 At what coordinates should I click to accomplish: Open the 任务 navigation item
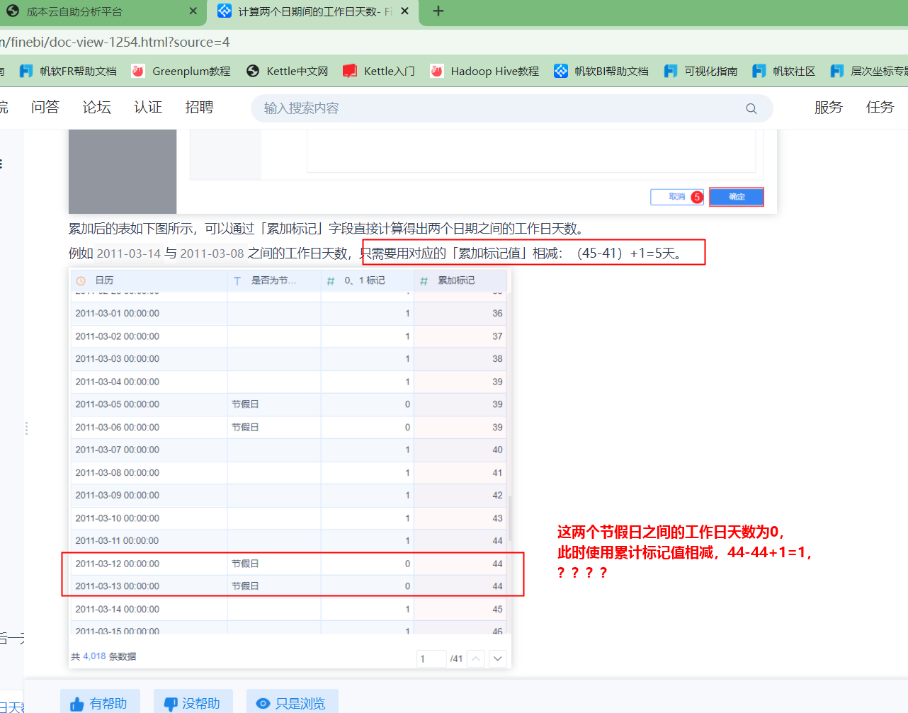pos(880,107)
